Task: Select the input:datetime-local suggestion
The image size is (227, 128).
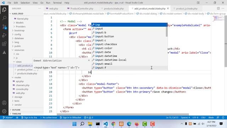Action: [x=129, y=60]
